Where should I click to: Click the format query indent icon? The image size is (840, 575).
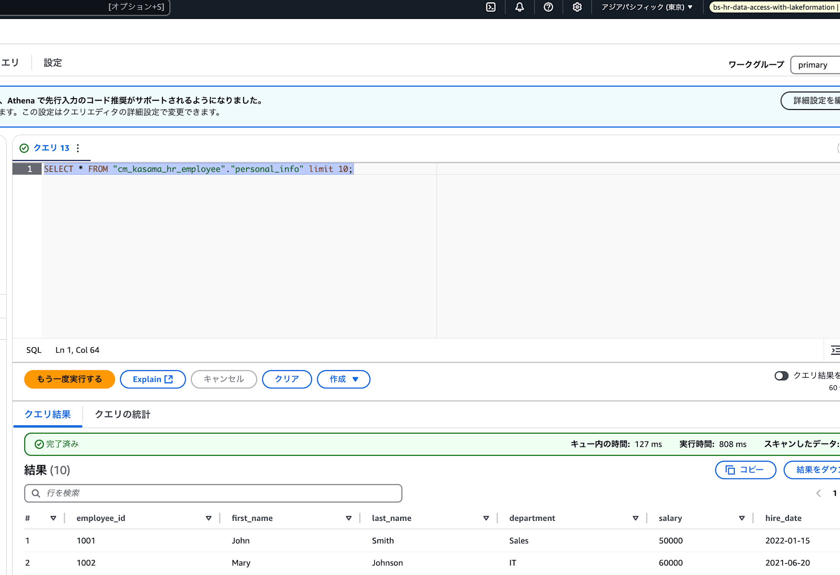835,350
